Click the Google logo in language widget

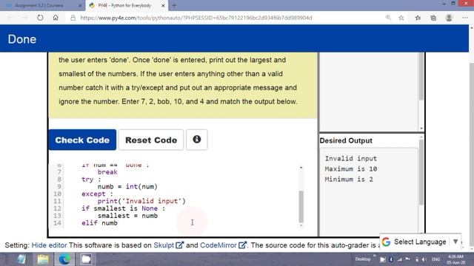[386, 242]
